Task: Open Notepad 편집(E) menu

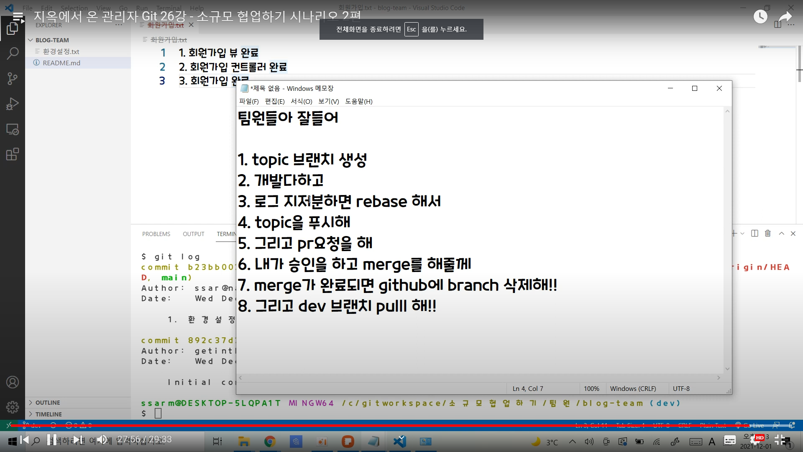Action: click(275, 101)
